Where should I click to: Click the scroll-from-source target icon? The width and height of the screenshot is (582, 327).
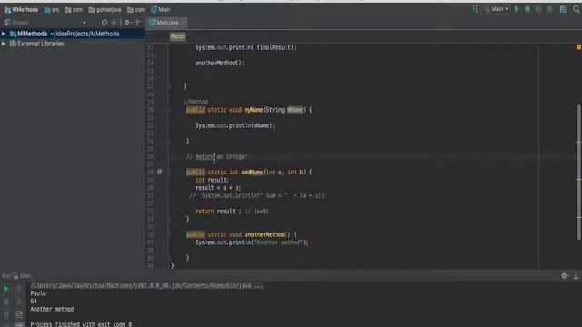click(x=105, y=23)
